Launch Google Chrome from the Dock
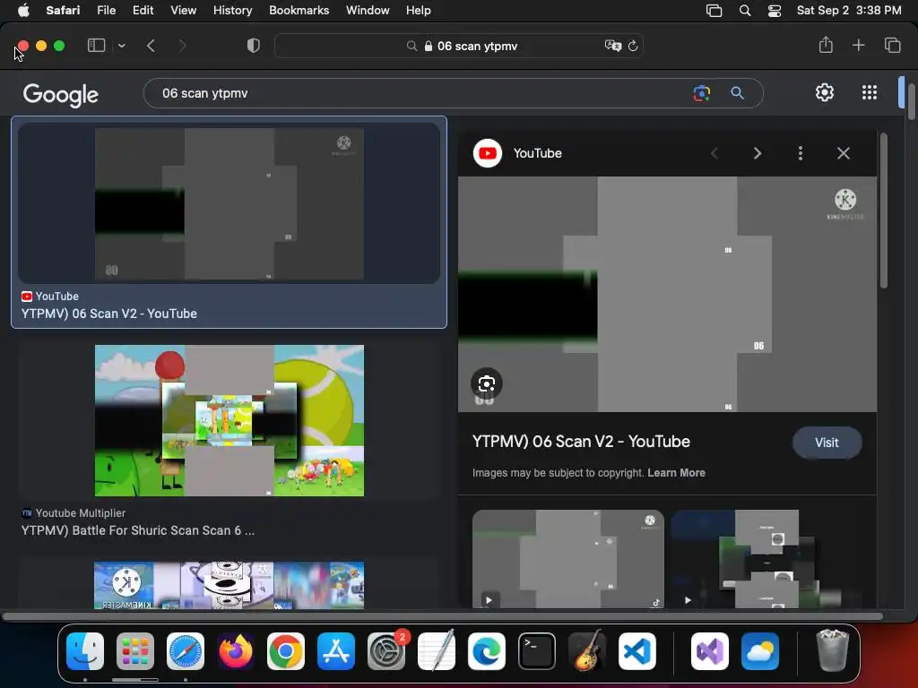 tap(286, 651)
